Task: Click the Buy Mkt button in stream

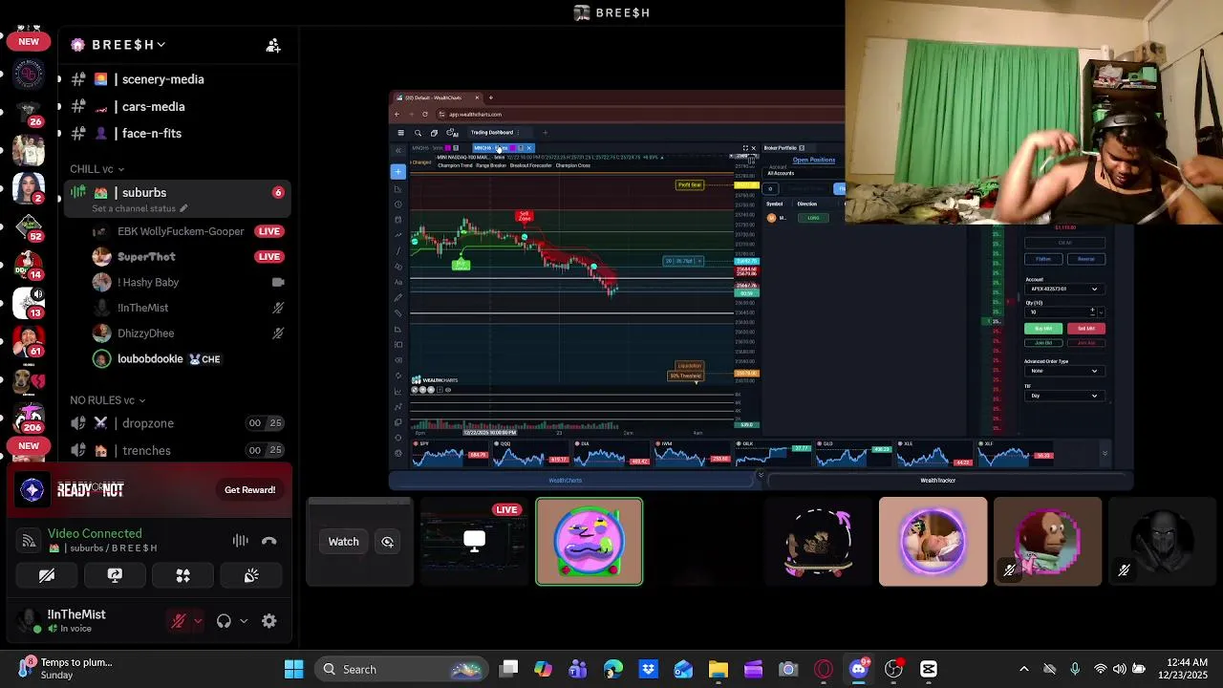Action: [1043, 329]
